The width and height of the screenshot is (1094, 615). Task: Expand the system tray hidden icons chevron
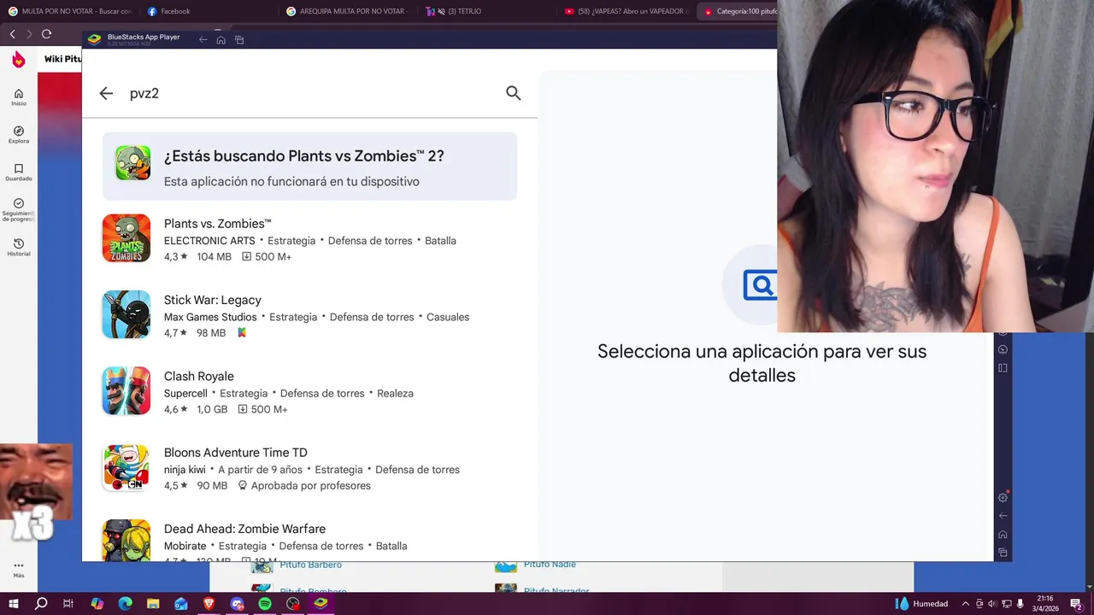tap(966, 604)
